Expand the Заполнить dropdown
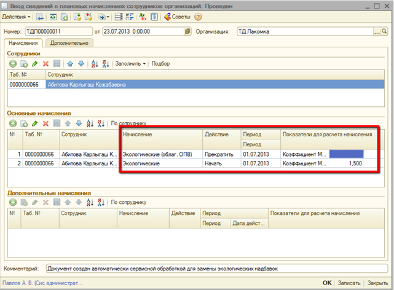This screenshot has height=290, width=394. pyautogui.click(x=132, y=63)
